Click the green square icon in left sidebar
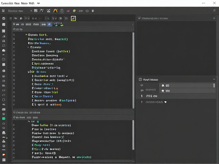This screenshot has height=164, width=219. tap(4, 119)
